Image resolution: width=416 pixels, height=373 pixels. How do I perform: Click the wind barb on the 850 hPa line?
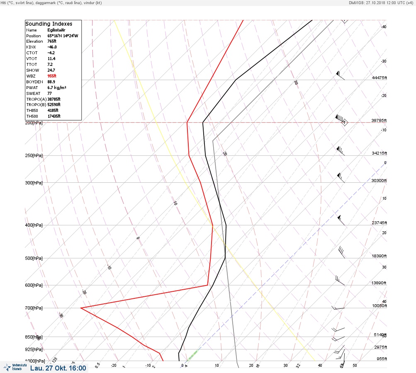pos(338,339)
